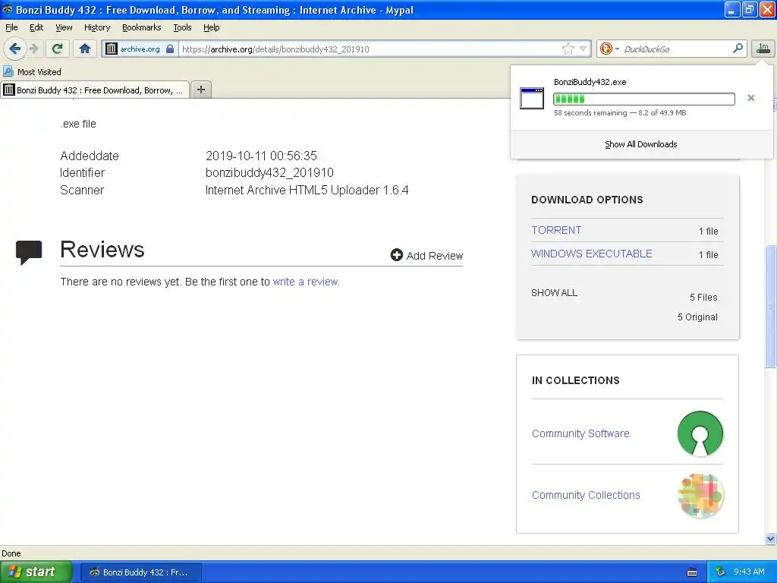Image resolution: width=777 pixels, height=583 pixels.
Task: Click the scrollbar down arrow
Action: click(x=770, y=538)
